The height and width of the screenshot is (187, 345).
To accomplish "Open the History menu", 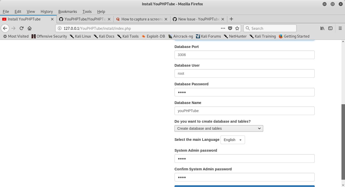I will (47, 12).
